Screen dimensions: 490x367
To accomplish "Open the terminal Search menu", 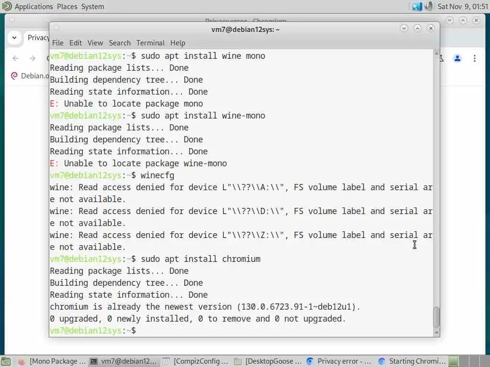I will click(120, 43).
